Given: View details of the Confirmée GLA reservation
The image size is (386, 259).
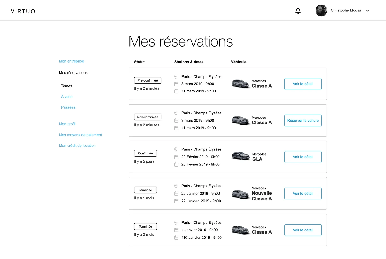Looking at the screenshot, I should pos(303,157).
